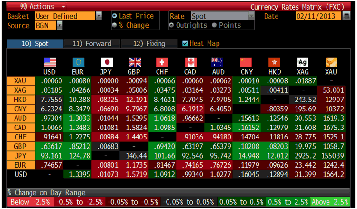Image resolution: width=357 pixels, height=209 pixels.
Task: Click the 31.399 silver price in USD cell
Action: click(x=303, y=174)
